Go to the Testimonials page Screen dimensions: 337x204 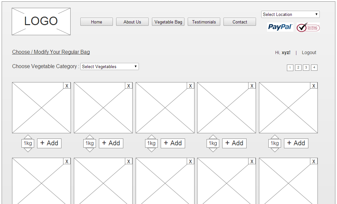[x=204, y=22]
